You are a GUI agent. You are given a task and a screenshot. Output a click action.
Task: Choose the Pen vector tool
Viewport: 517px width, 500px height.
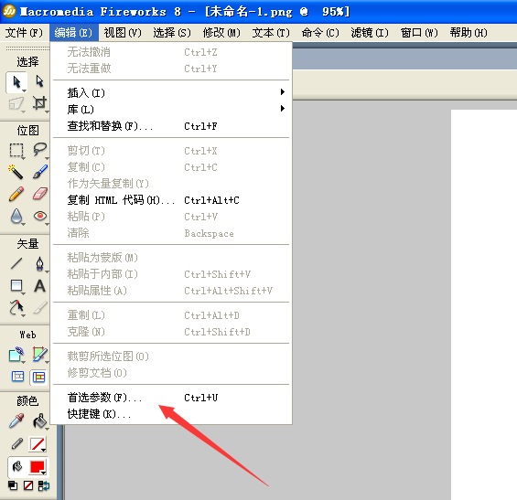pos(39,264)
